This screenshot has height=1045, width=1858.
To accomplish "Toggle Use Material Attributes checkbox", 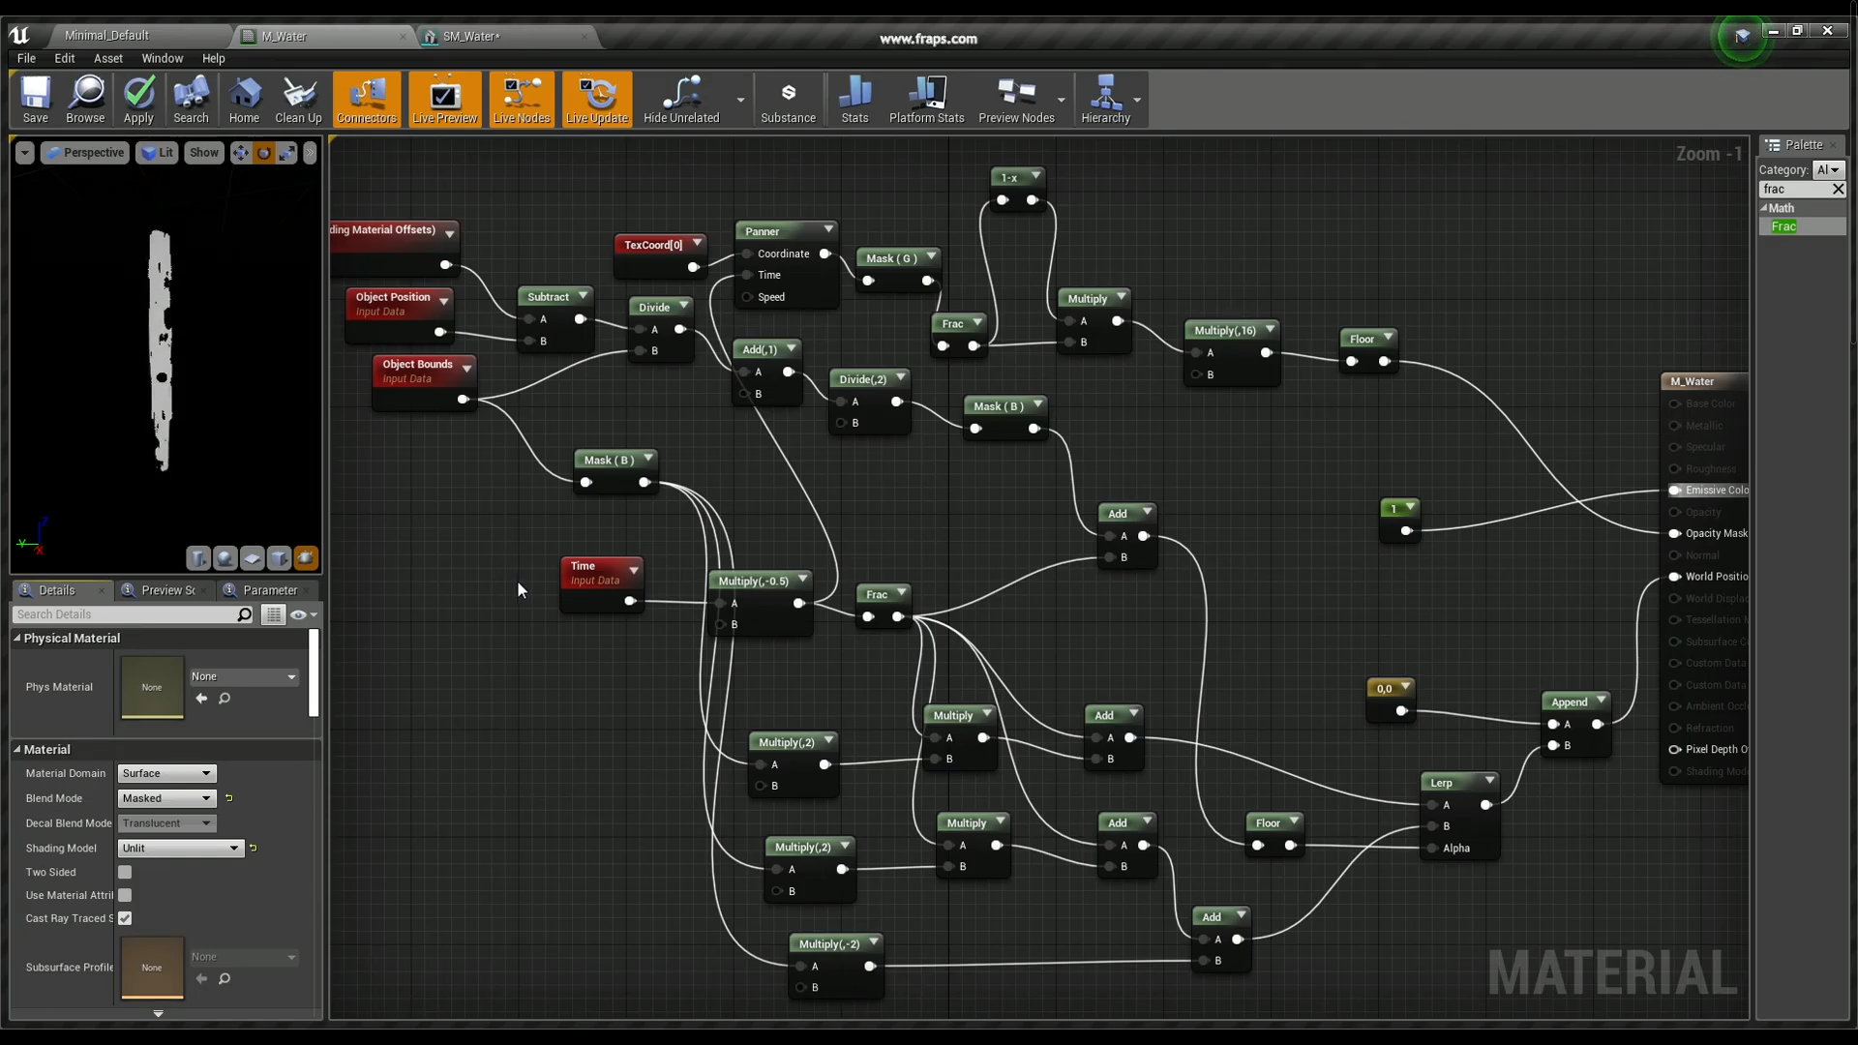I will click(125, 895).
